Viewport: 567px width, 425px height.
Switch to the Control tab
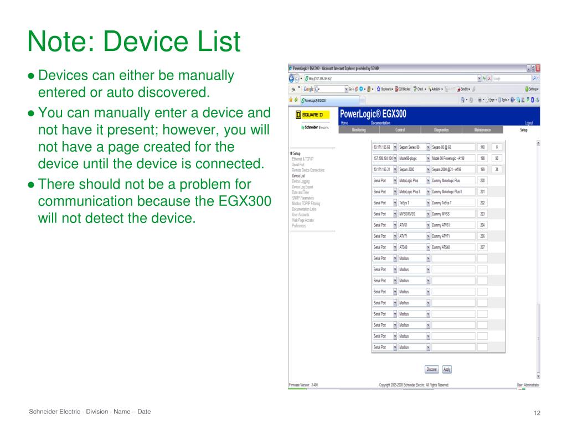[400, 129]
